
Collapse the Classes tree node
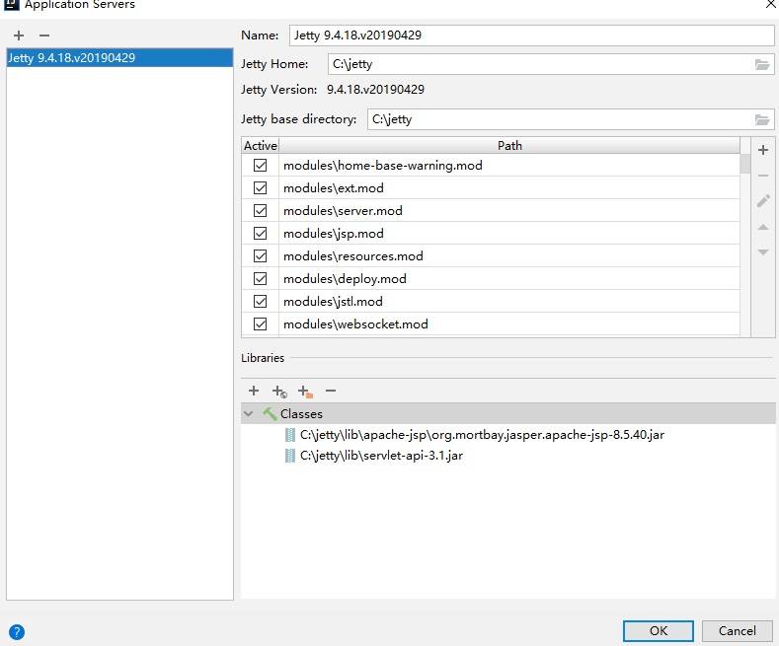click(x=249, y=414)
